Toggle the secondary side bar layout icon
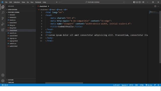Screen dimensions: 161x91 [140, 2]
